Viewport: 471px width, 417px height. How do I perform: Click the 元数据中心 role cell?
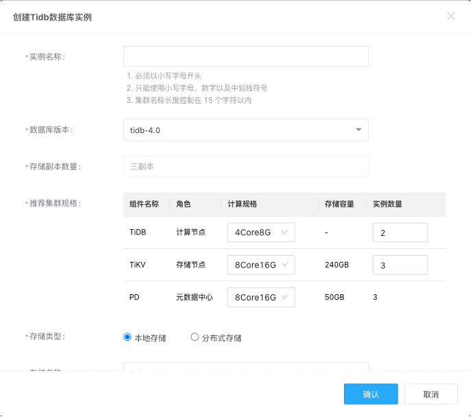click(x=194, y=297)
